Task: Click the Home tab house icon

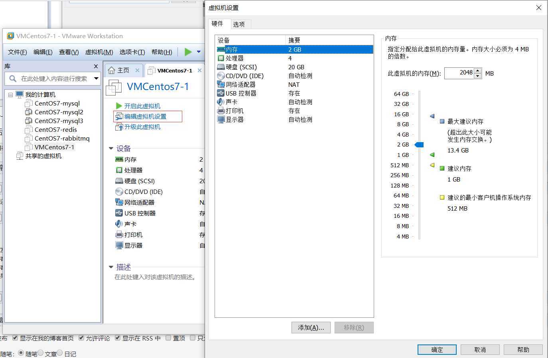Action: [x=112, y=70]
